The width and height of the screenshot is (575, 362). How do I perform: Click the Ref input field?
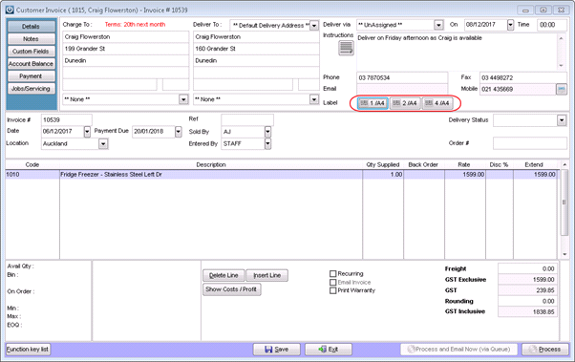click(247, 119)
